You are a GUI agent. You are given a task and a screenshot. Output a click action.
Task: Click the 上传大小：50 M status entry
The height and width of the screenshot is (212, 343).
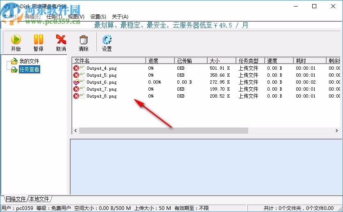click(x=153, y=208)
